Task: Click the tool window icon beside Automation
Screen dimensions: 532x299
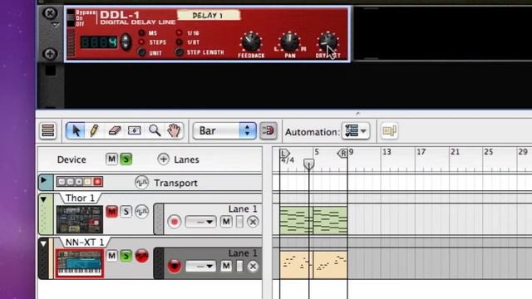Action: (389, 131)
